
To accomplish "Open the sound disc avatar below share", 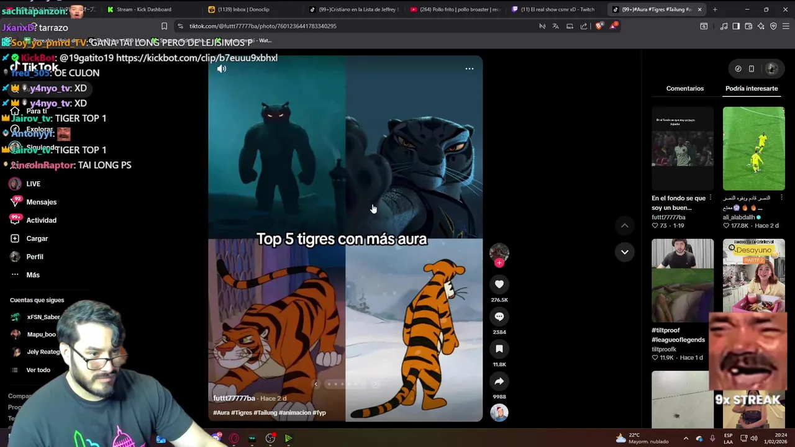I will (x=499, y=413).
